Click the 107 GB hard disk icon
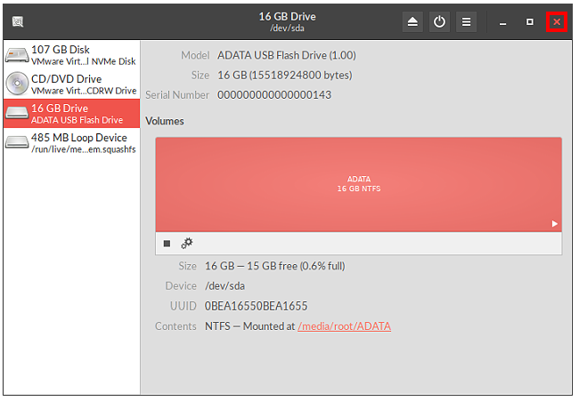 click(17, 55)
